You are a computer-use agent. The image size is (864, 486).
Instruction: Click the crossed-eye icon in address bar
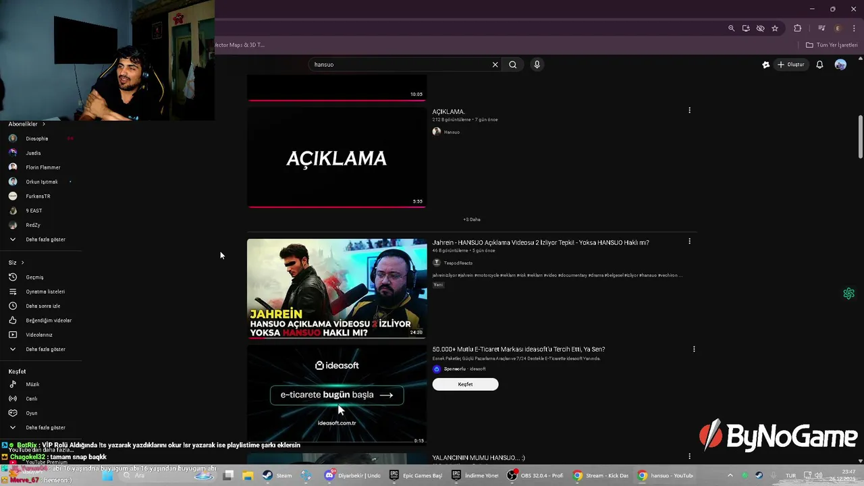tap(760, 28)
